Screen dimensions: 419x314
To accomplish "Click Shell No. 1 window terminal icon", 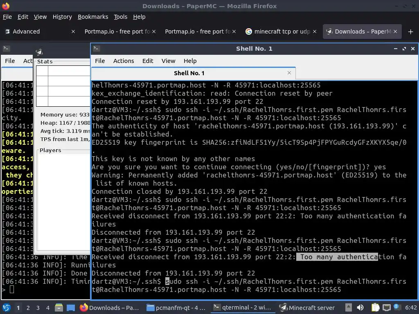I will [x=96, y=48].
